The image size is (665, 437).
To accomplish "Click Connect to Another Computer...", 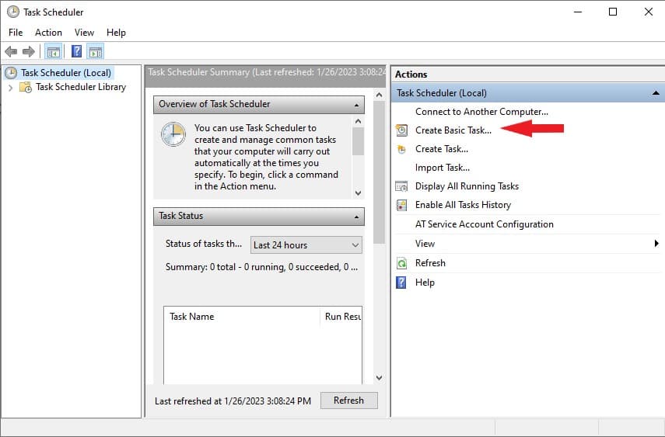I will click(x=481, y=112).
